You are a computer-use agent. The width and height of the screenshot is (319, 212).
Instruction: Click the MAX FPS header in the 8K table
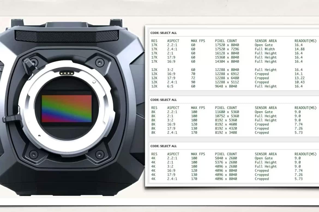tap(198, 108)
